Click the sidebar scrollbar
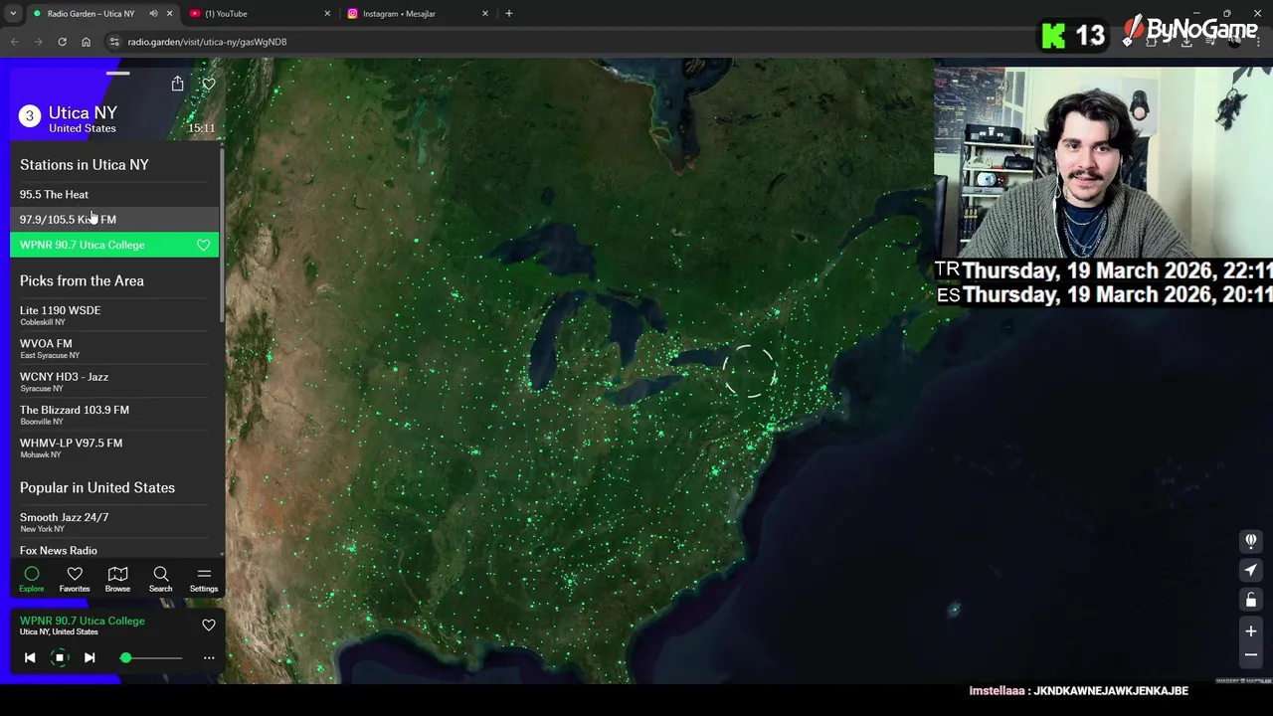The image size is (1273, 716). click(222, 234)
